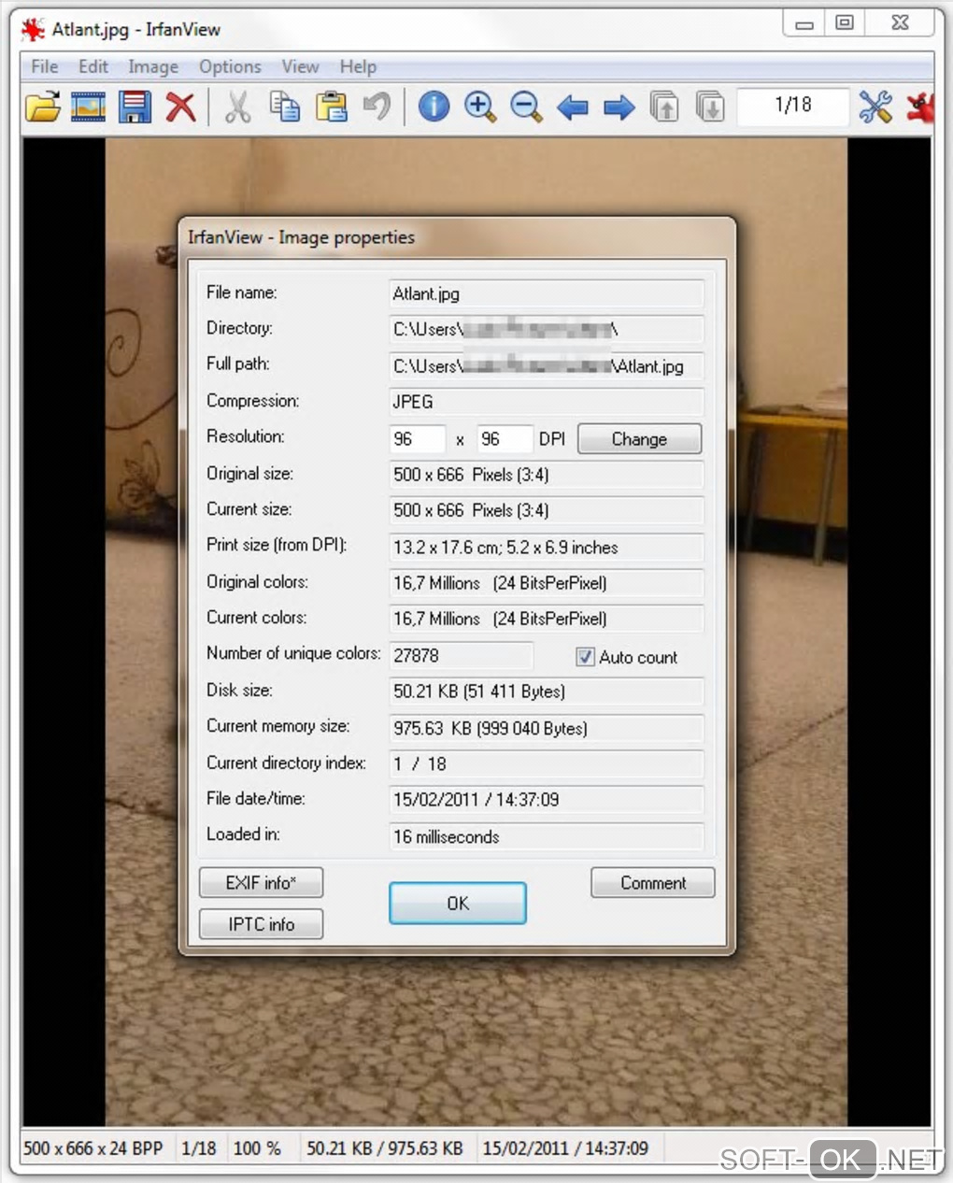Screen dimensions: 953x1183
Task: Click the Number of unique colors 27878 value
Action: (461, 655)
